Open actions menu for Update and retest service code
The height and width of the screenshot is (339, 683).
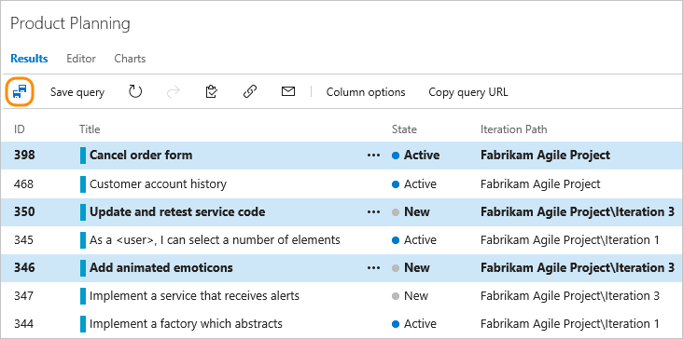pyautogui.click(x=374, y=212)
